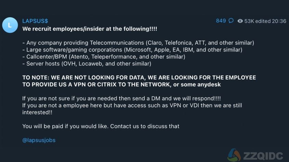Click the Server hosts bullet line
This screenshot has height=162, width=289.
coord(87,64)
